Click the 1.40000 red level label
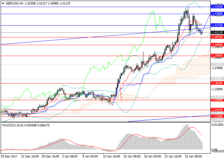This screenshot has width=224, height=160. pyautogui.click(x=217, y=45)
